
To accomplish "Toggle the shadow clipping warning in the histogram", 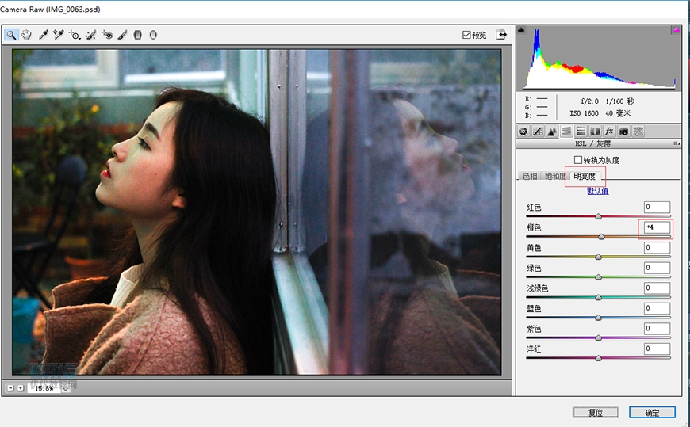I will point(521,30).
